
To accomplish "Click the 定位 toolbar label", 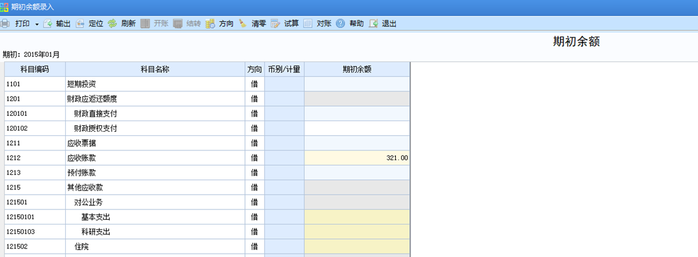I will coord(96,24).
